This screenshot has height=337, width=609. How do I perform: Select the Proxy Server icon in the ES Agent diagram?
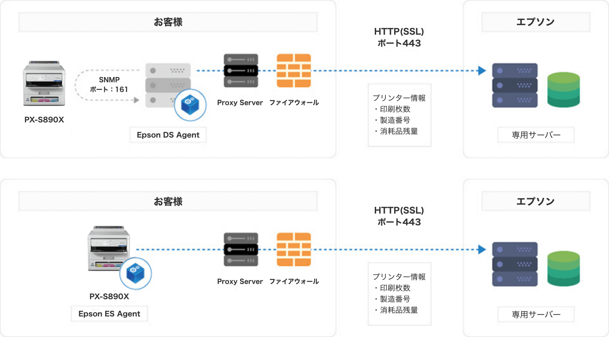click(x=241, y=249)
